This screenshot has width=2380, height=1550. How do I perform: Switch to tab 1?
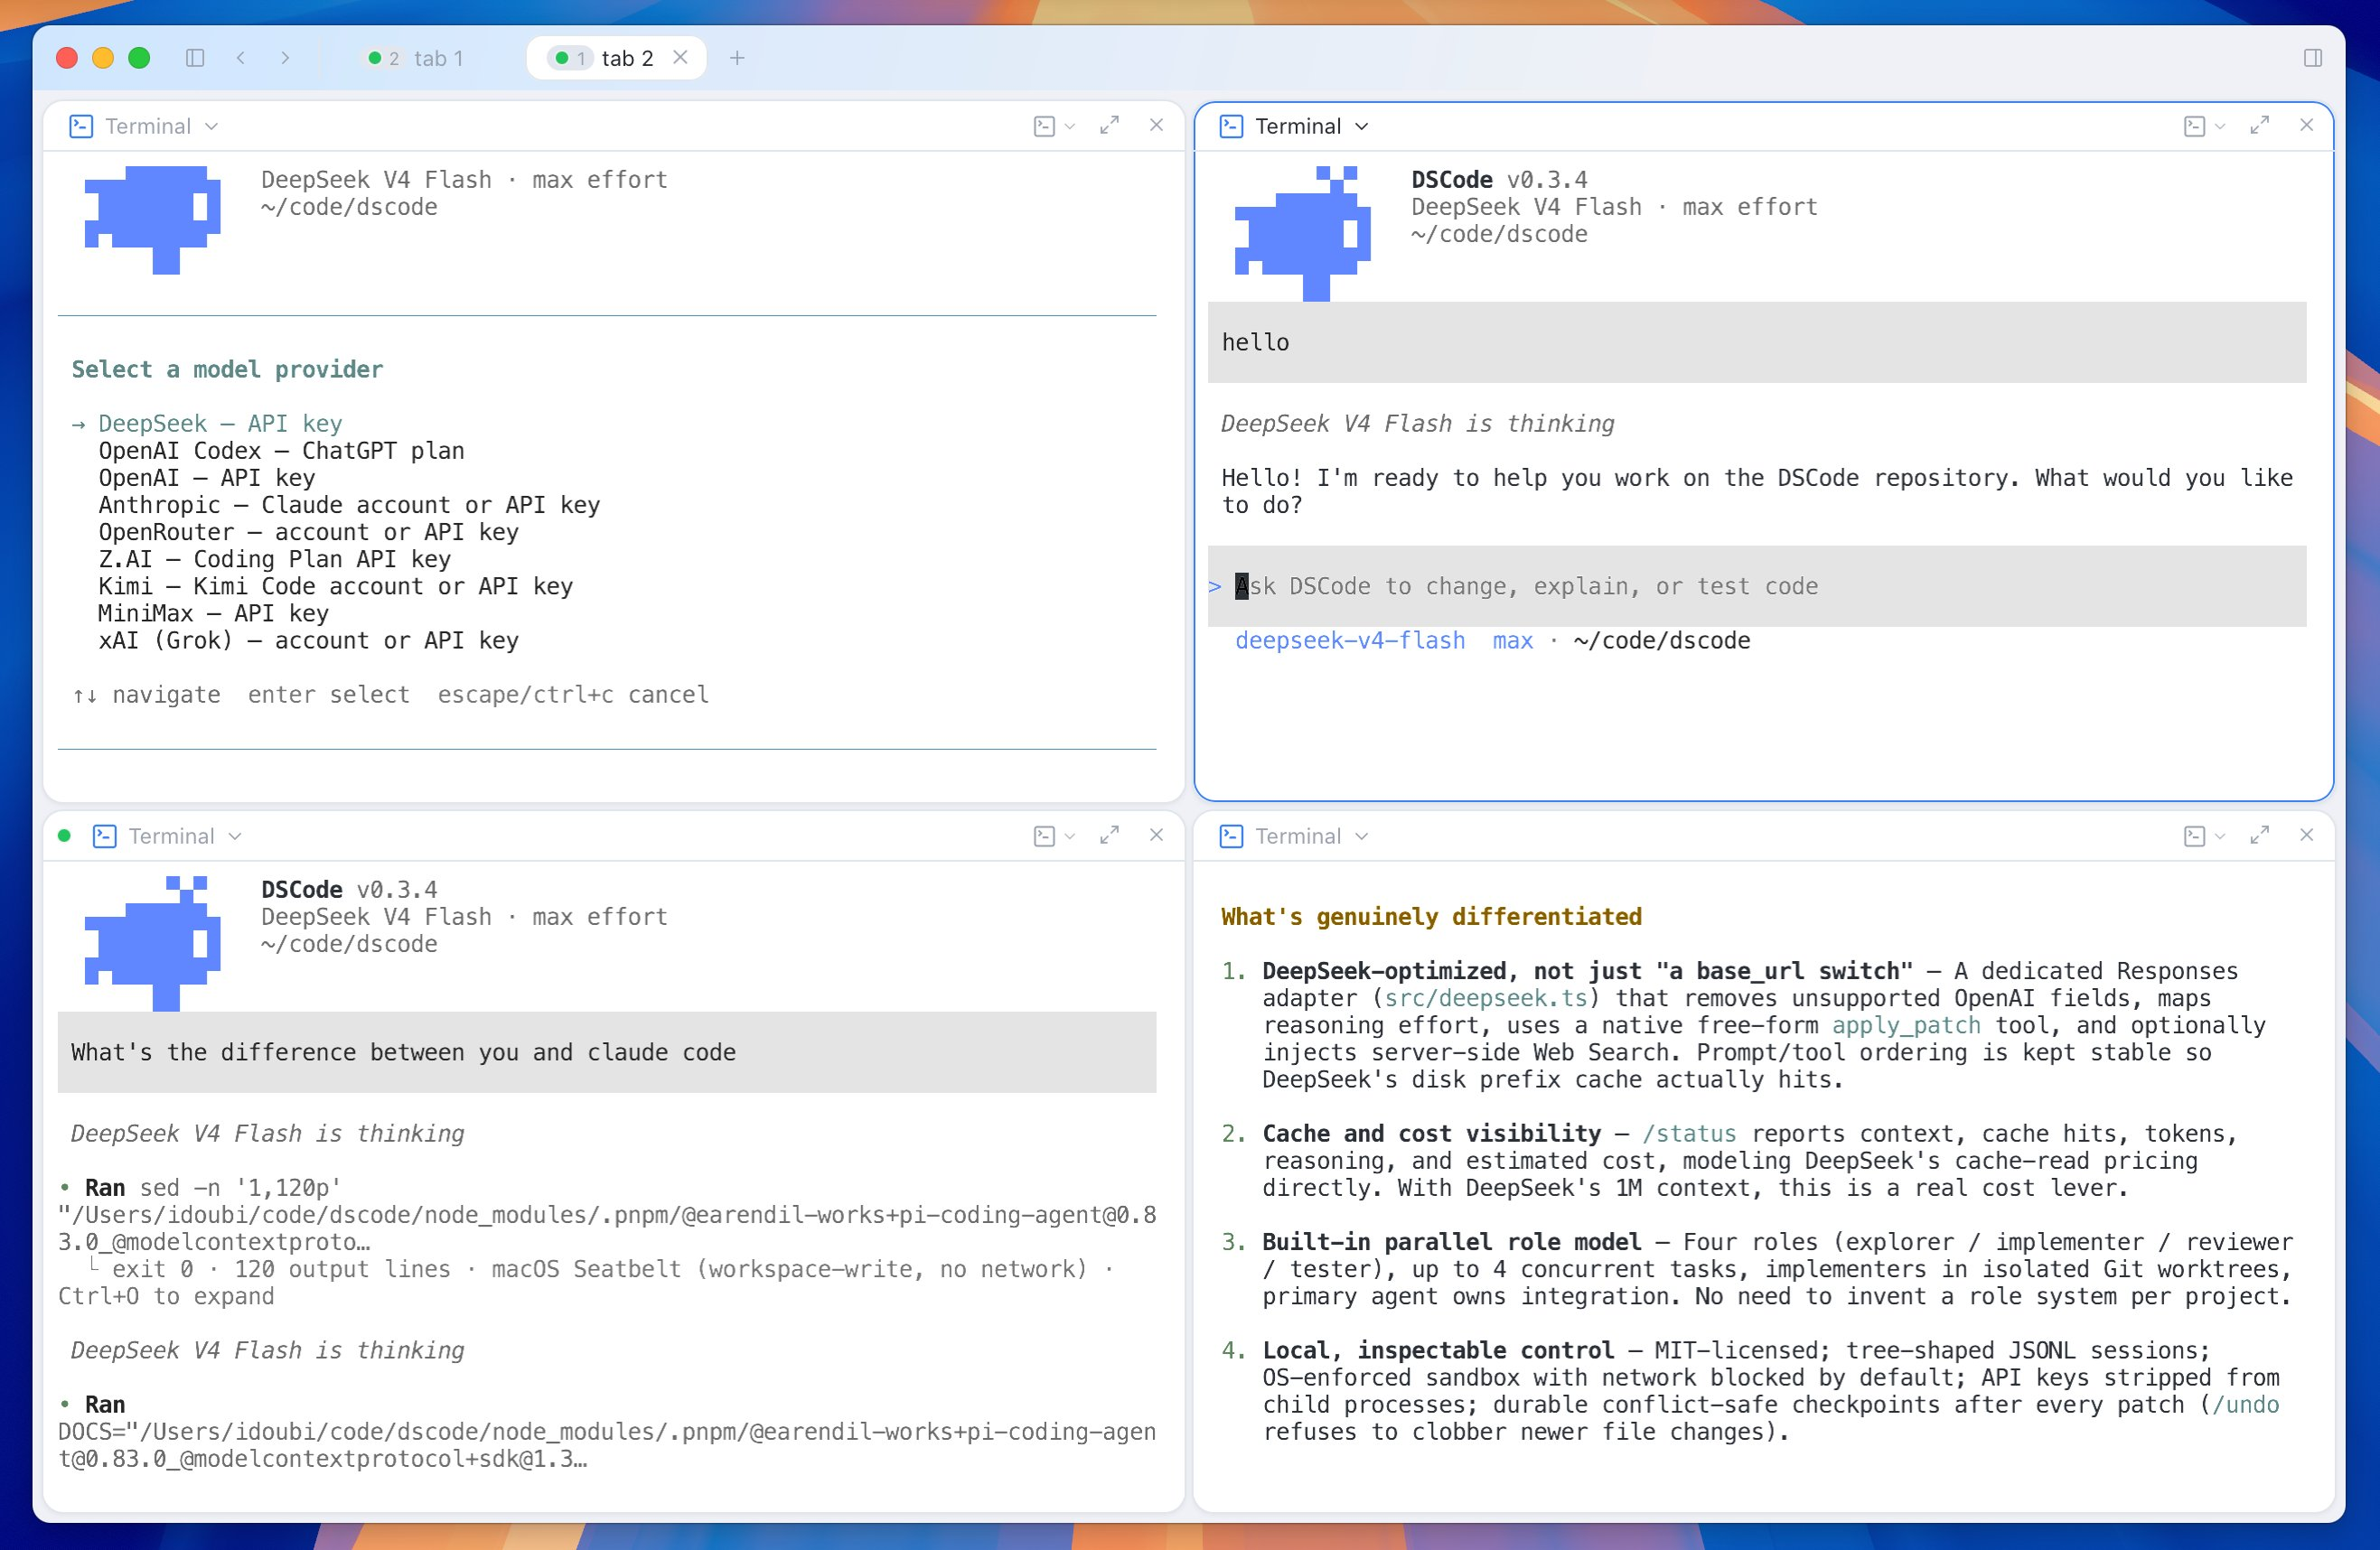[415, 58]
